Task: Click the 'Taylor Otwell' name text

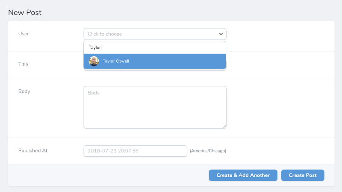Action: click(x=116, y=61)
